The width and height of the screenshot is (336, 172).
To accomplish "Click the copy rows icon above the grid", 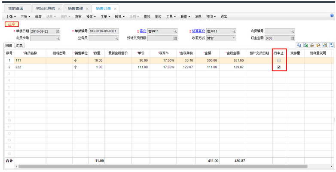I will 299,45.
